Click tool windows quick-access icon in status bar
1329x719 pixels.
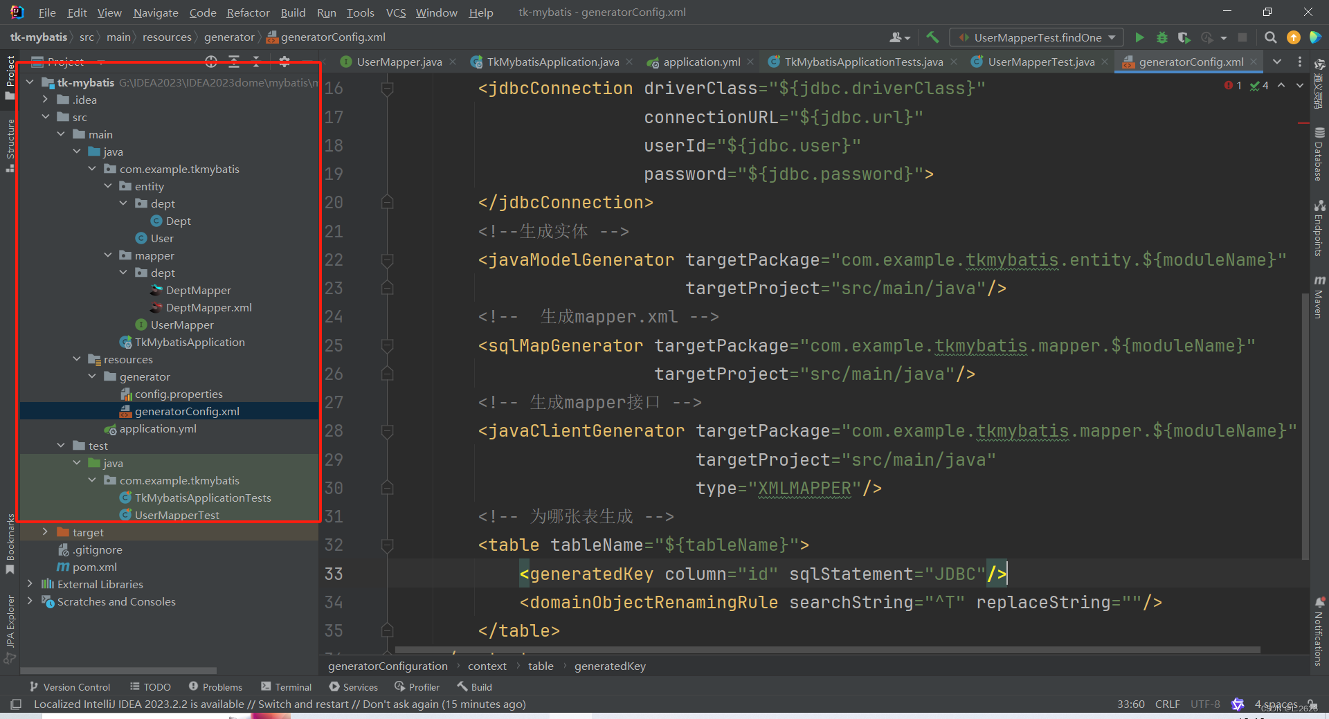click(x=15, y=704)
